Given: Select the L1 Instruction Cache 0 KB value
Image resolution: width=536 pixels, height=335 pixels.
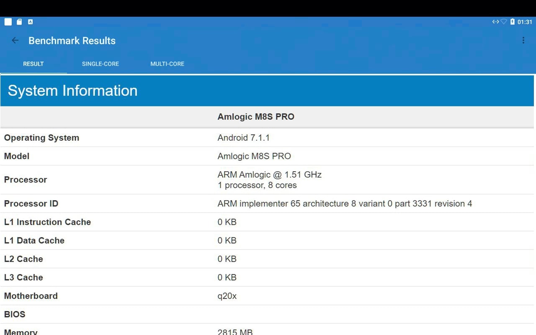Looking at the screenshot, I should pos(227,222).
